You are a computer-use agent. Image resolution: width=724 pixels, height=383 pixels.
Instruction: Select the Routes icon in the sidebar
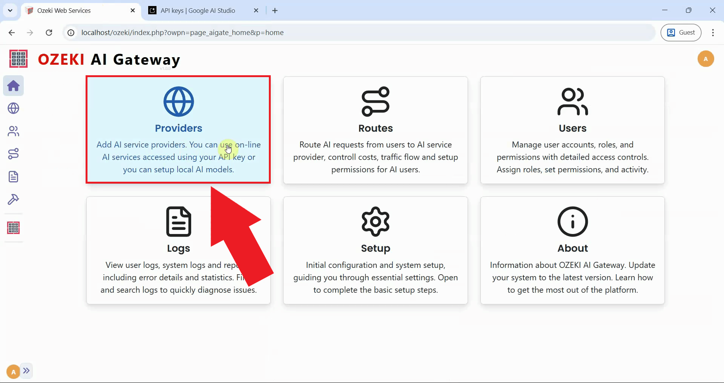click(x=14, y=154)
